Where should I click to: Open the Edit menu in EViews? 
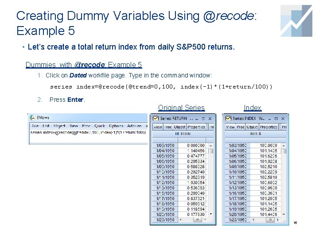click(x=46, y=126)
